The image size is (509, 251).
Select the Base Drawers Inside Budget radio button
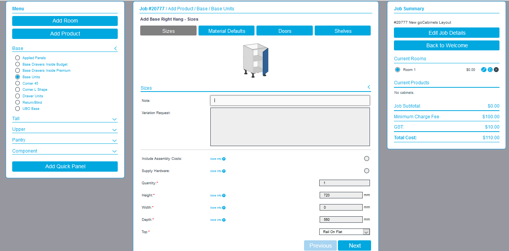click(x=17, y=64)
